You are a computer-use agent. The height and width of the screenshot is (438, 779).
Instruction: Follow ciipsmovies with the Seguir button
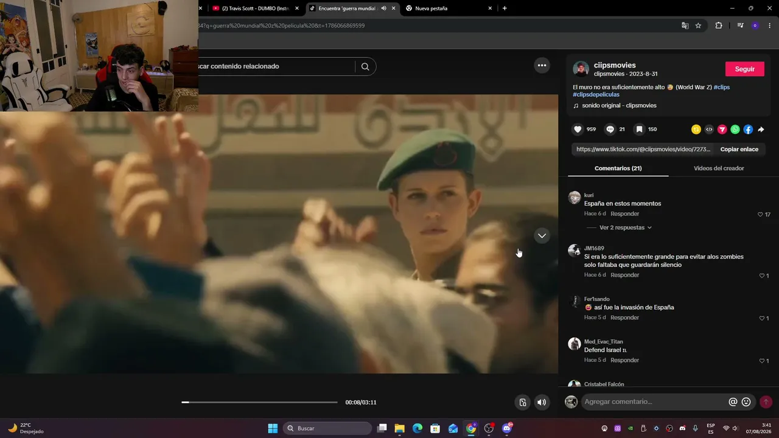(745, 69)
